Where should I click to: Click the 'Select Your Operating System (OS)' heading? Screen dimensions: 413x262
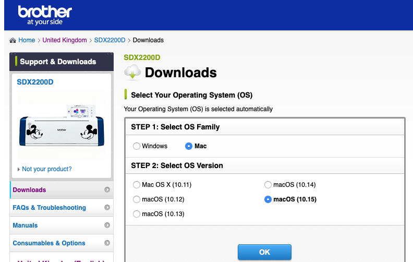192,95
